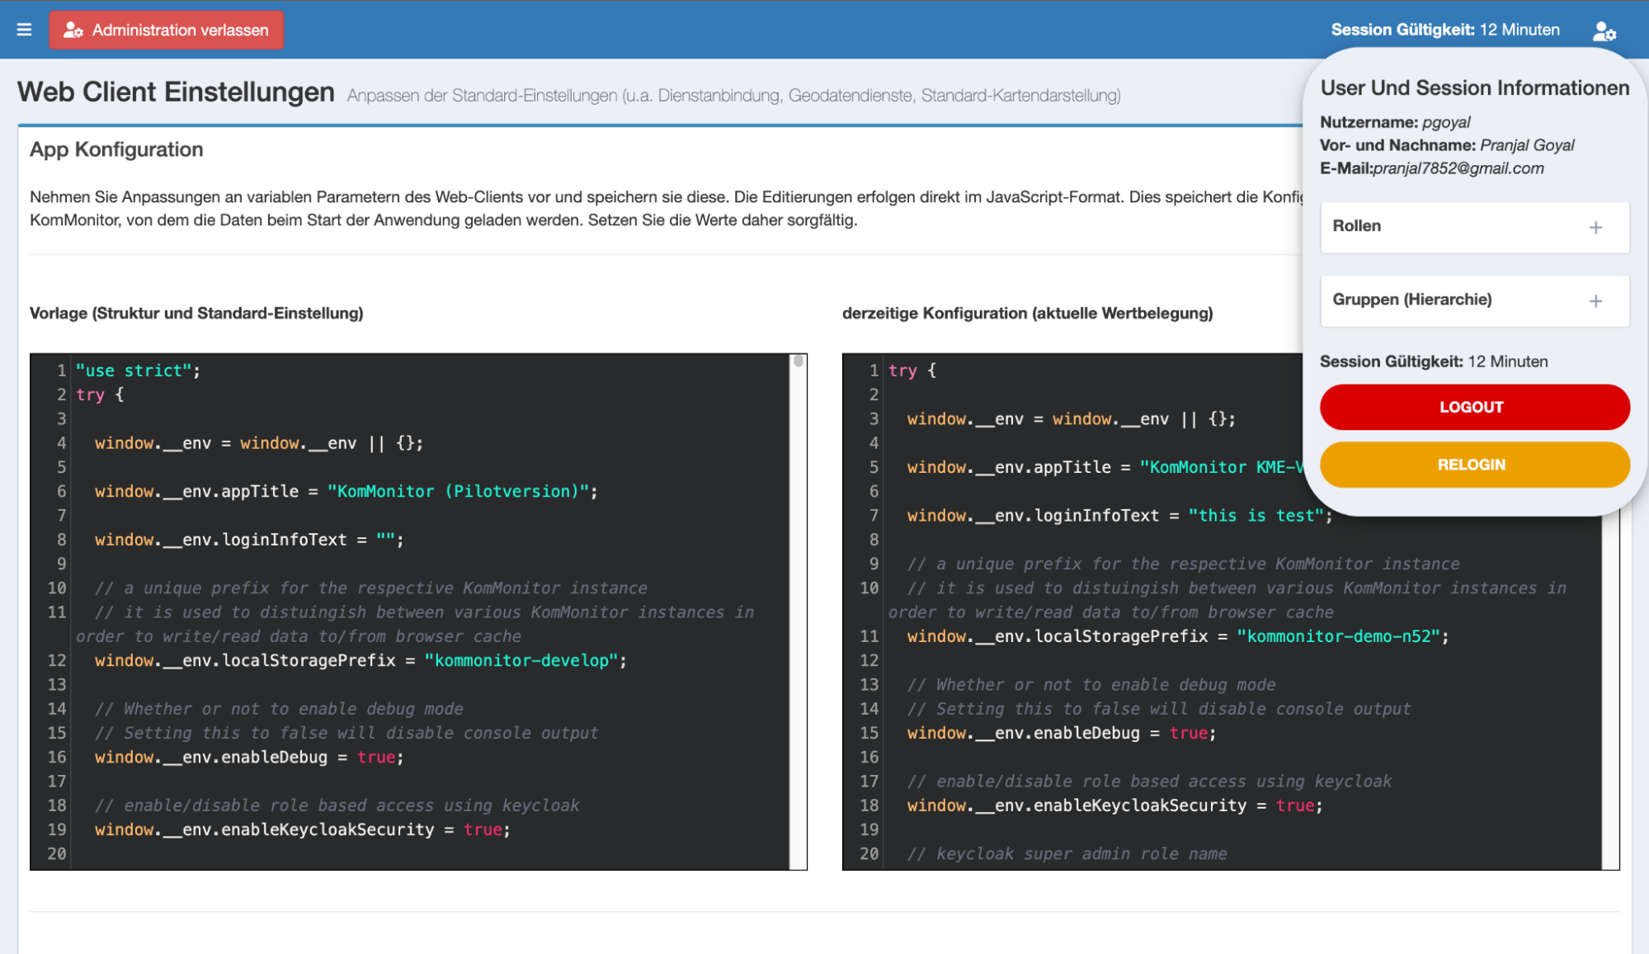Click the LOGOUT button
This screenshot has width=1649, height=954.
pyautogui.click(x=1474, y=407)
